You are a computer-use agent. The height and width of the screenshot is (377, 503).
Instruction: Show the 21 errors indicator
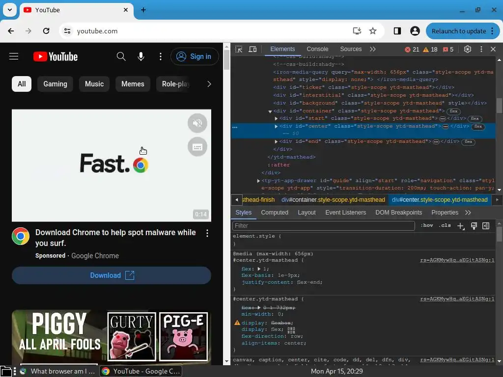(412, 50)
